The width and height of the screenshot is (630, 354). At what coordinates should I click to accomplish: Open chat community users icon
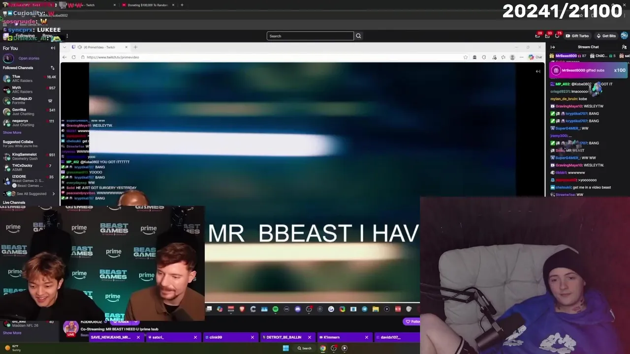click(x=624, y=47)
